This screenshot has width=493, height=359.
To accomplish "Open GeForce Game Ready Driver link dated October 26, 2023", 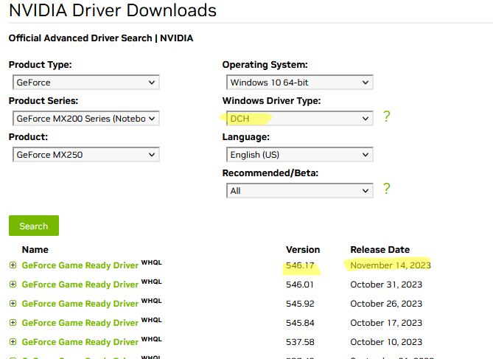I will point(80,304).
